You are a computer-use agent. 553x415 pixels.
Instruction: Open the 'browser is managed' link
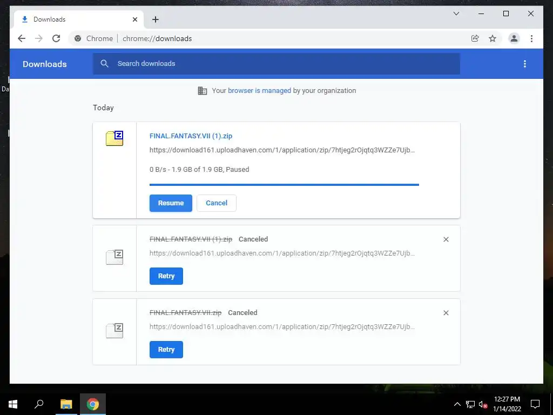[x=259, y=91]
